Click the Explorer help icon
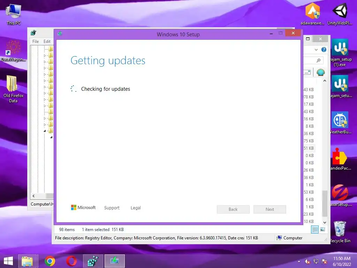This screenshot has width=357, height=268. pos(324,50)
